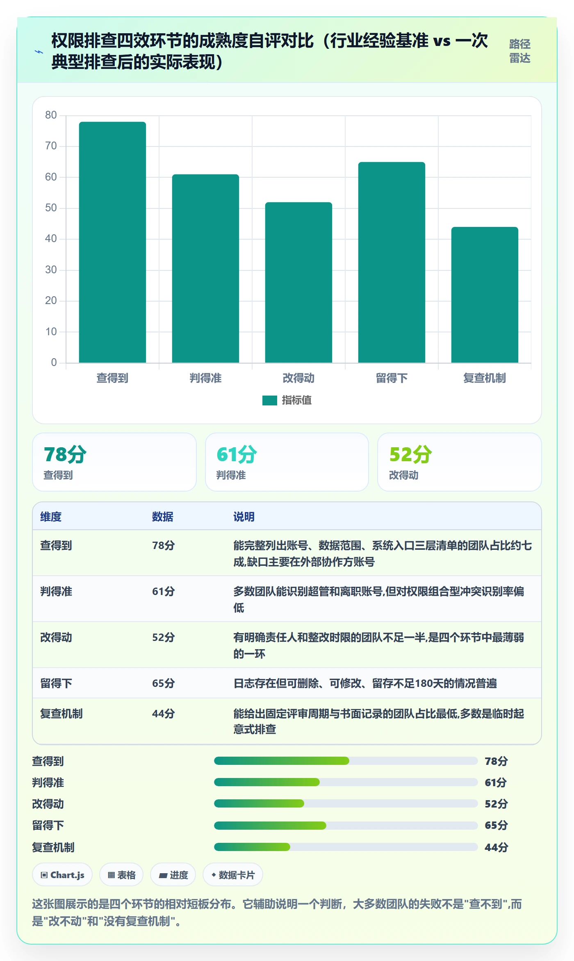
Task: Click the x-axis label 复查机制
Action: (x=485, y=378)
